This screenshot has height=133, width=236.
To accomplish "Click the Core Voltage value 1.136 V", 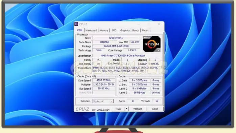I will click(132, 50).
